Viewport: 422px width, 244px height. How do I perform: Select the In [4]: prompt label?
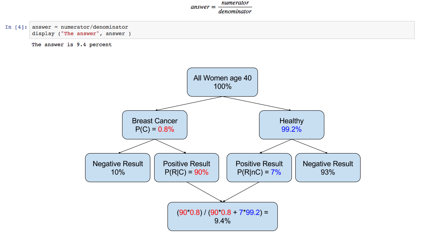click(16, 27)
